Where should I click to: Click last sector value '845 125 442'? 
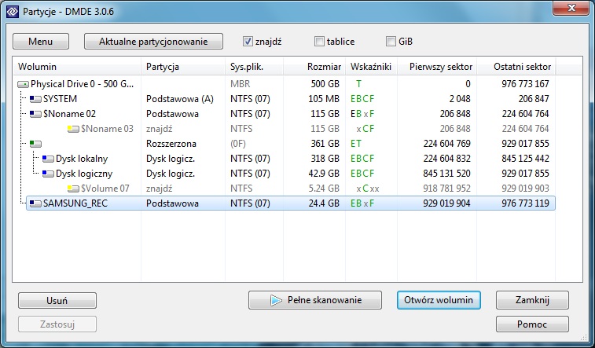[525, 159]
